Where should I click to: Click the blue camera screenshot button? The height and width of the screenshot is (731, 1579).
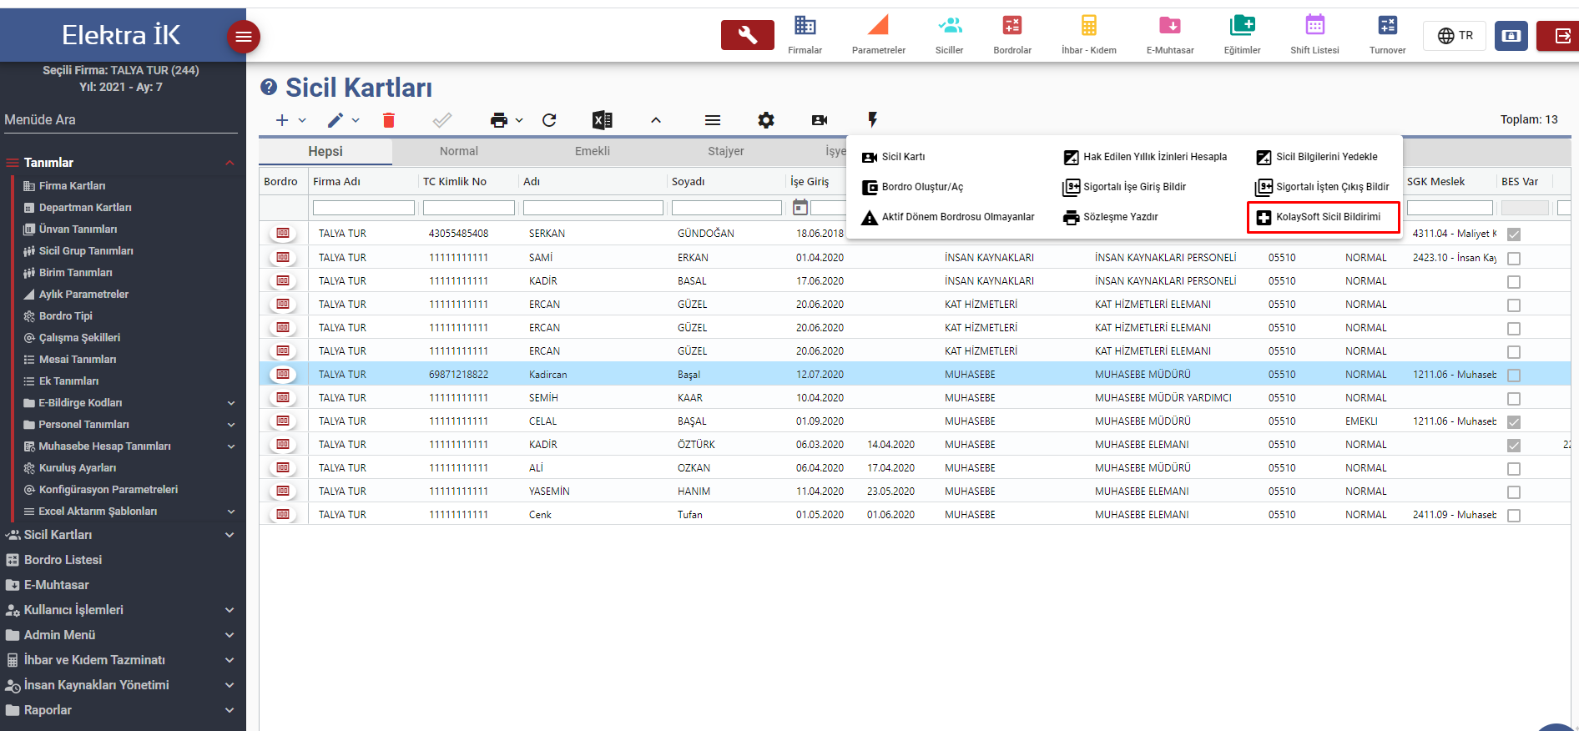[x=1511, y=36]
